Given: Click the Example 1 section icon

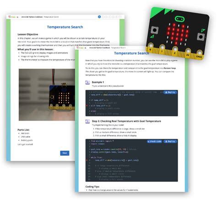Looking at the screenshot, I should (x=87, y=82).
